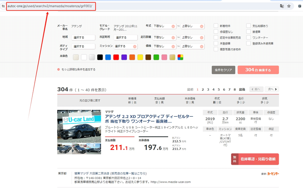The image size is (303, 189).
Task: Click the browser address bar URL
Action: point(50,6)
